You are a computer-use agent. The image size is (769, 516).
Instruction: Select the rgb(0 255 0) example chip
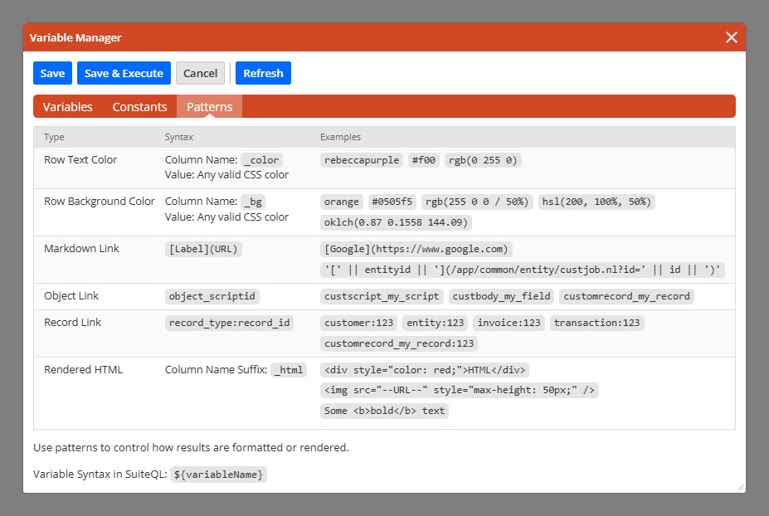(481, 160)
